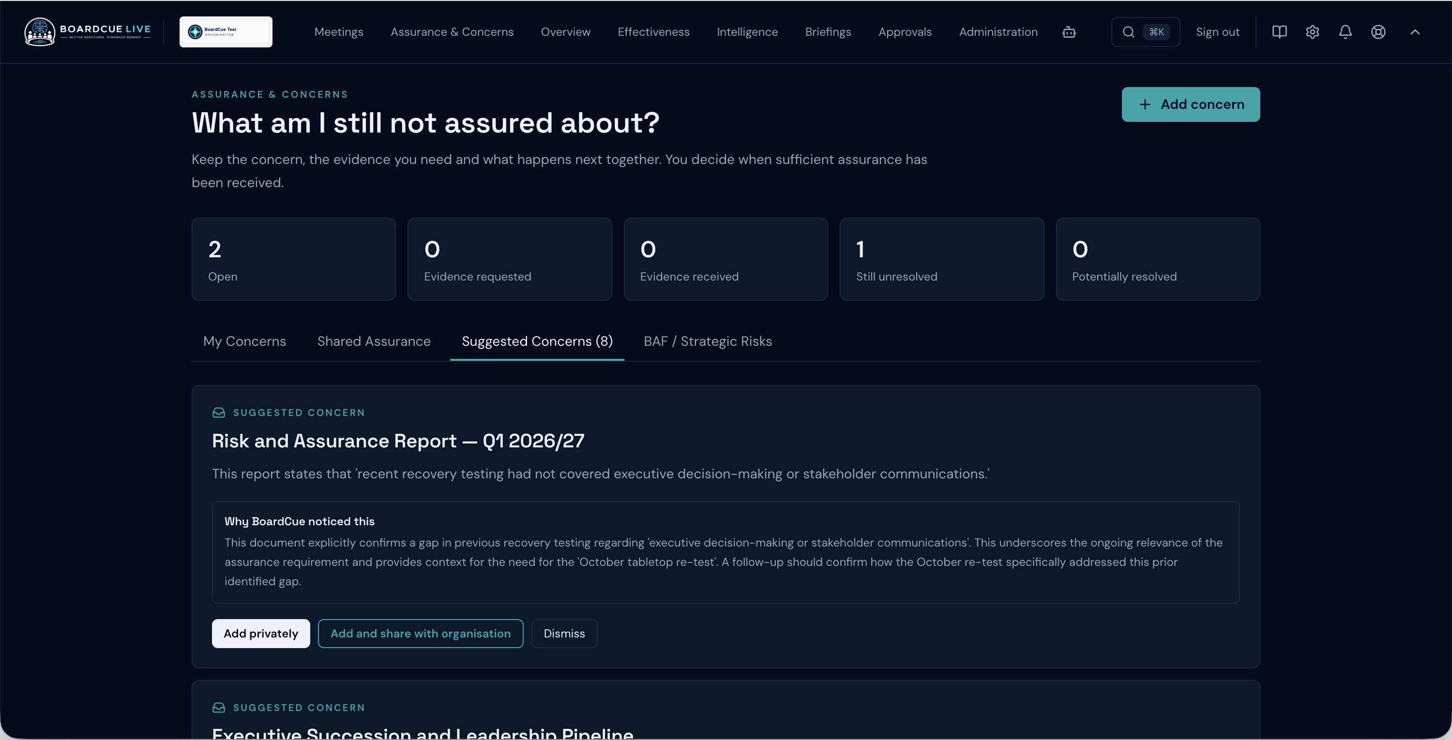Viewport: 1452px width, 740px height.
Task: Click the ASSURANCE & CONCERNS breadcrumb label
Action: [270, 95]
